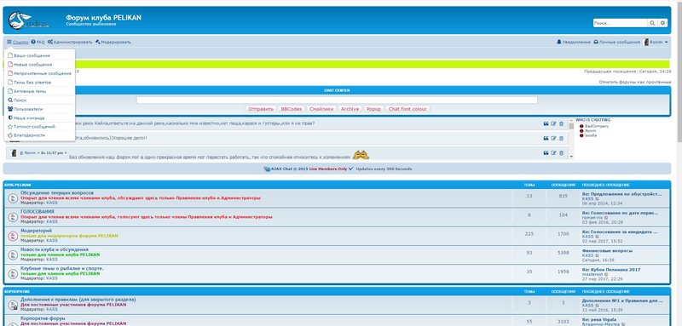Viewport: 682px width, 326px height.
Task: Click Ronim avatar in the chat message
Action: coord(14,153)
